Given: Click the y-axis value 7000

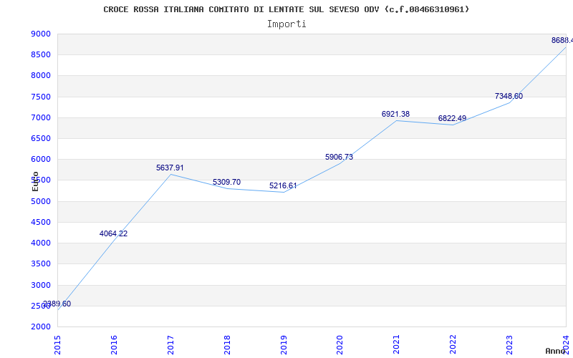Looking at the screenshot, I should (x=42, y=118).
